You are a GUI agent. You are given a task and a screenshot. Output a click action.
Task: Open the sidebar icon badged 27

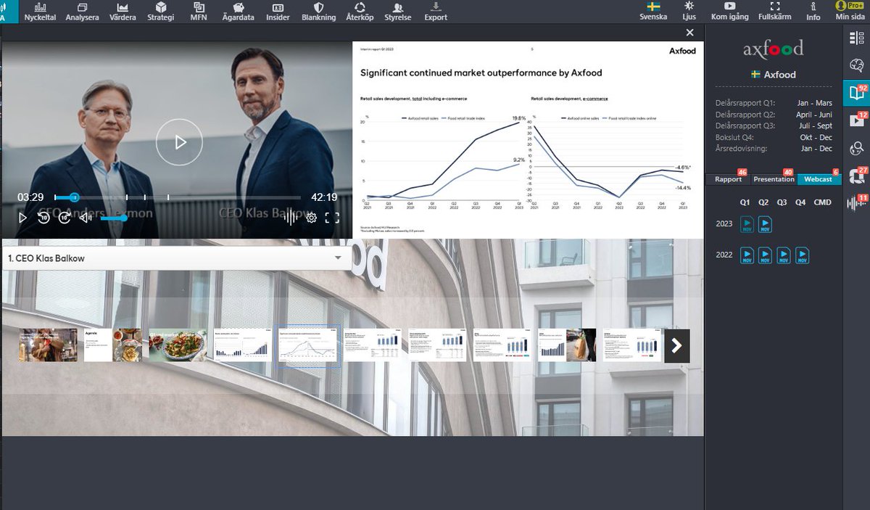click(856, 176)
